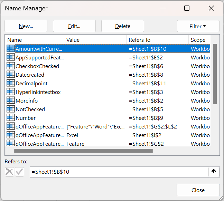Screen dimensions: 224x201
Task: Click the icon beside AppSupportedFeat... name
Action: click(11, 57)
